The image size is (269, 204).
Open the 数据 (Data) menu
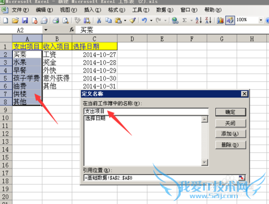coord(165,10)
